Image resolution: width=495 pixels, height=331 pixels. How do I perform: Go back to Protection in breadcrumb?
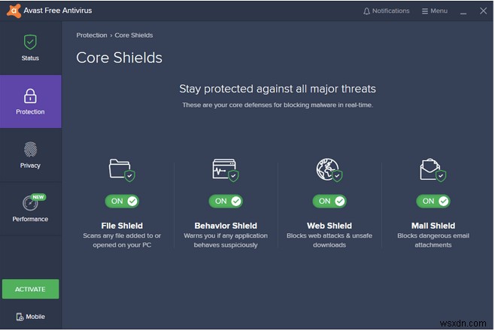(91, 35)
